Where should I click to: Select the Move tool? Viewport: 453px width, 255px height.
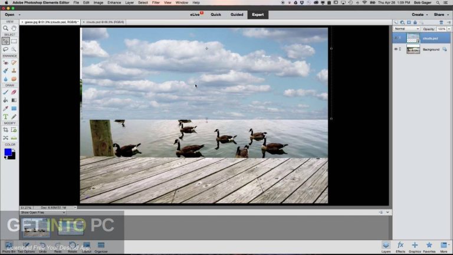pyautogui.click(x=5, y=41)
